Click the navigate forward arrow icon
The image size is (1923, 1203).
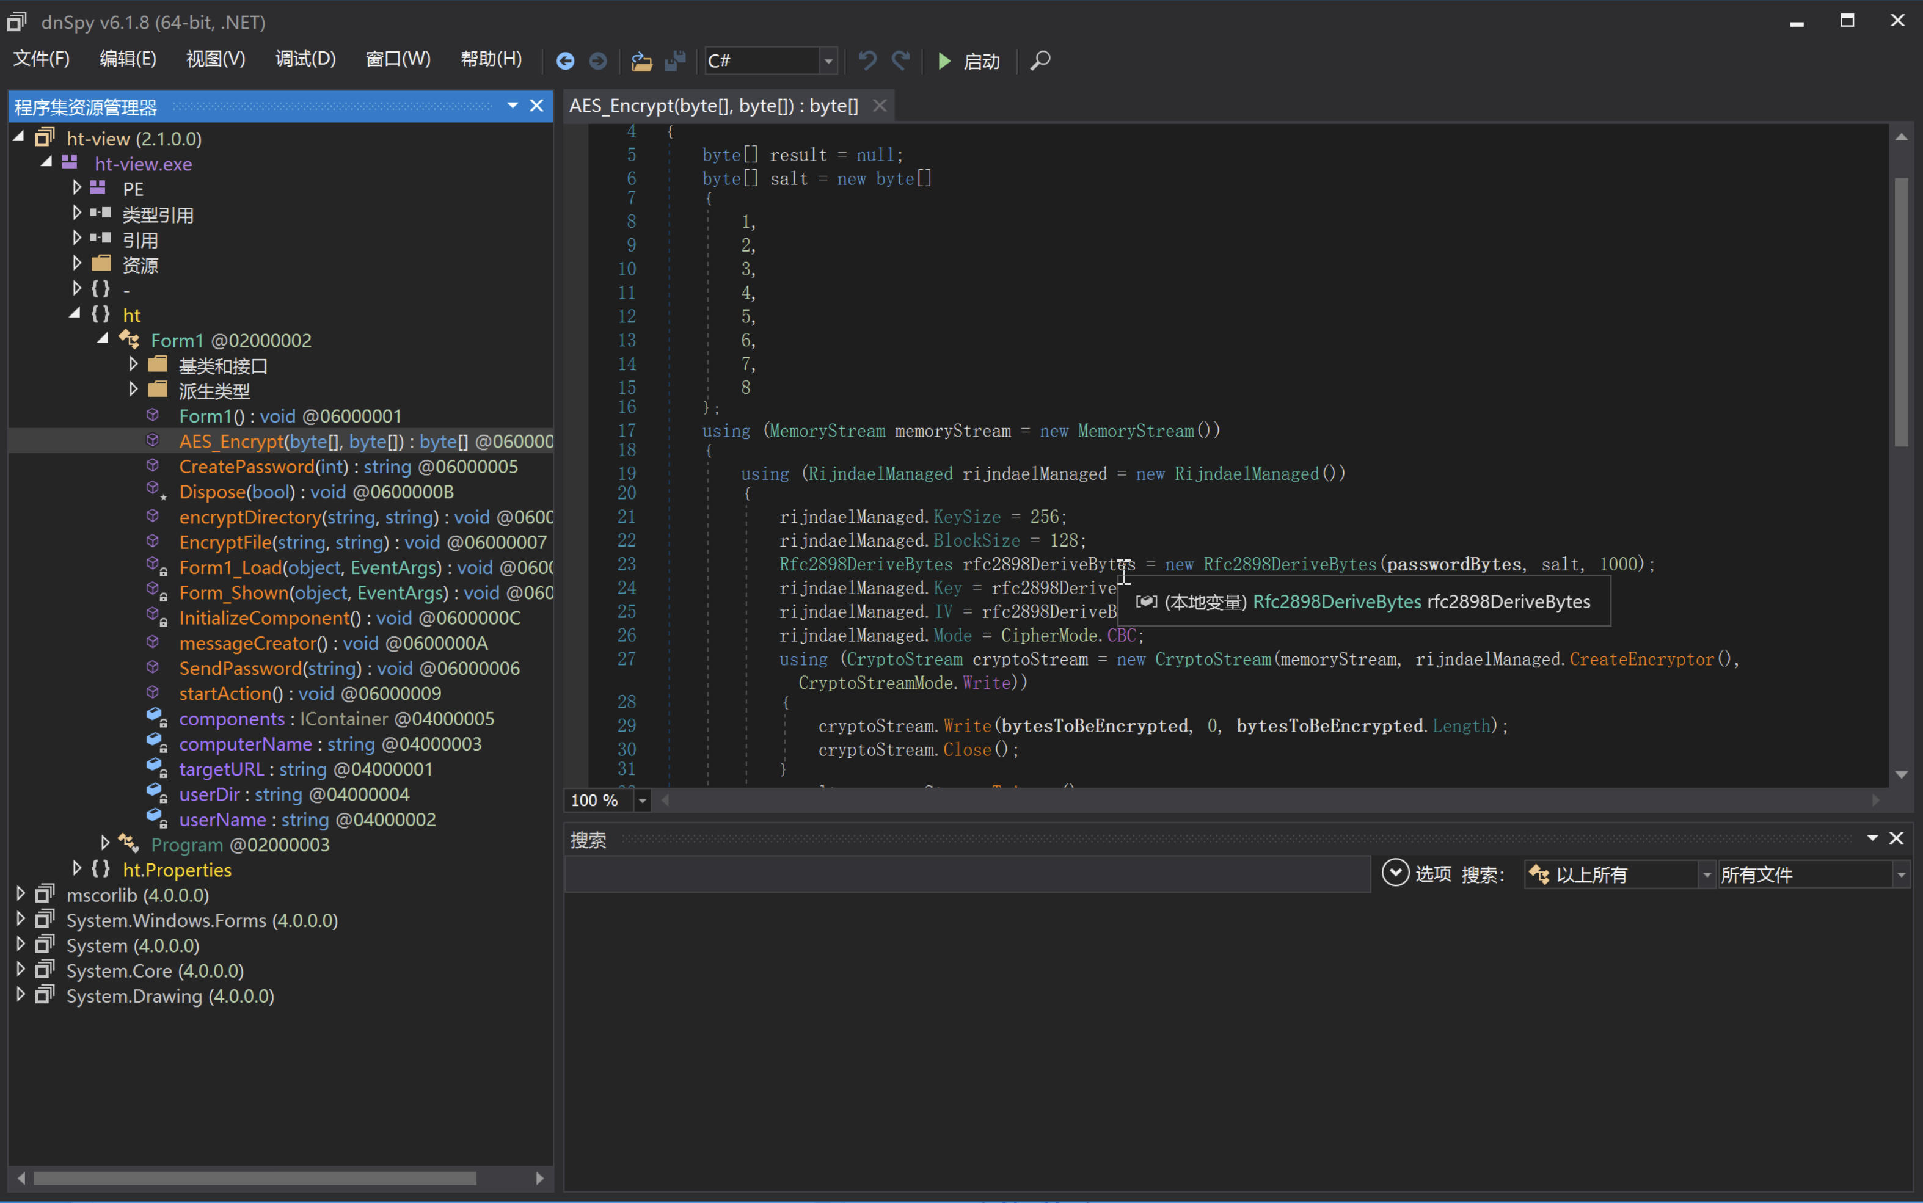[x=598, y=61]
